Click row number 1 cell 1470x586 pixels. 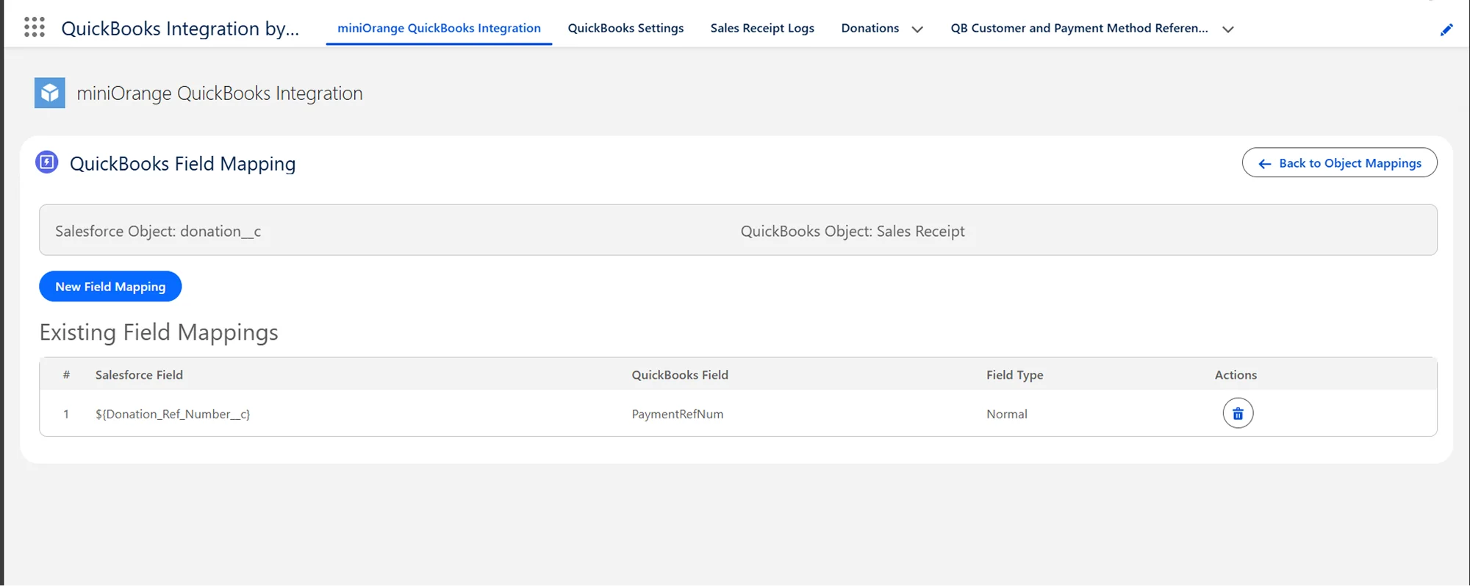66,414
